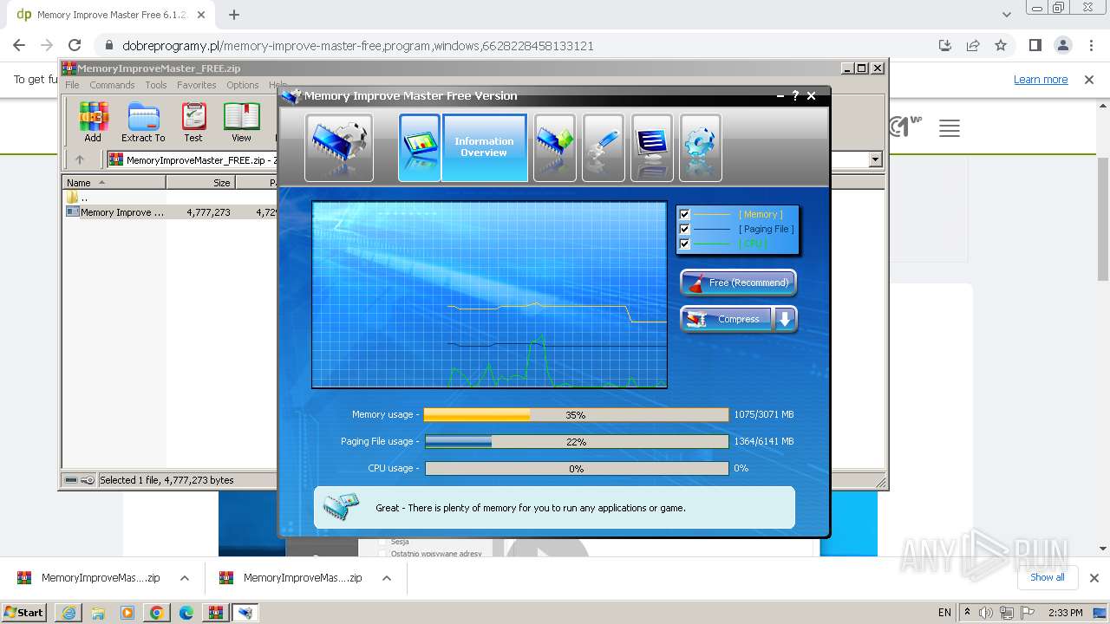Reload the browser page

pyautogui.click(x=75, y=46)
